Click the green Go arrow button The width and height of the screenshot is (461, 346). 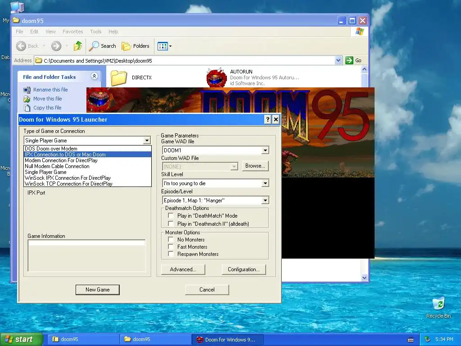click(x=349, y=60)
